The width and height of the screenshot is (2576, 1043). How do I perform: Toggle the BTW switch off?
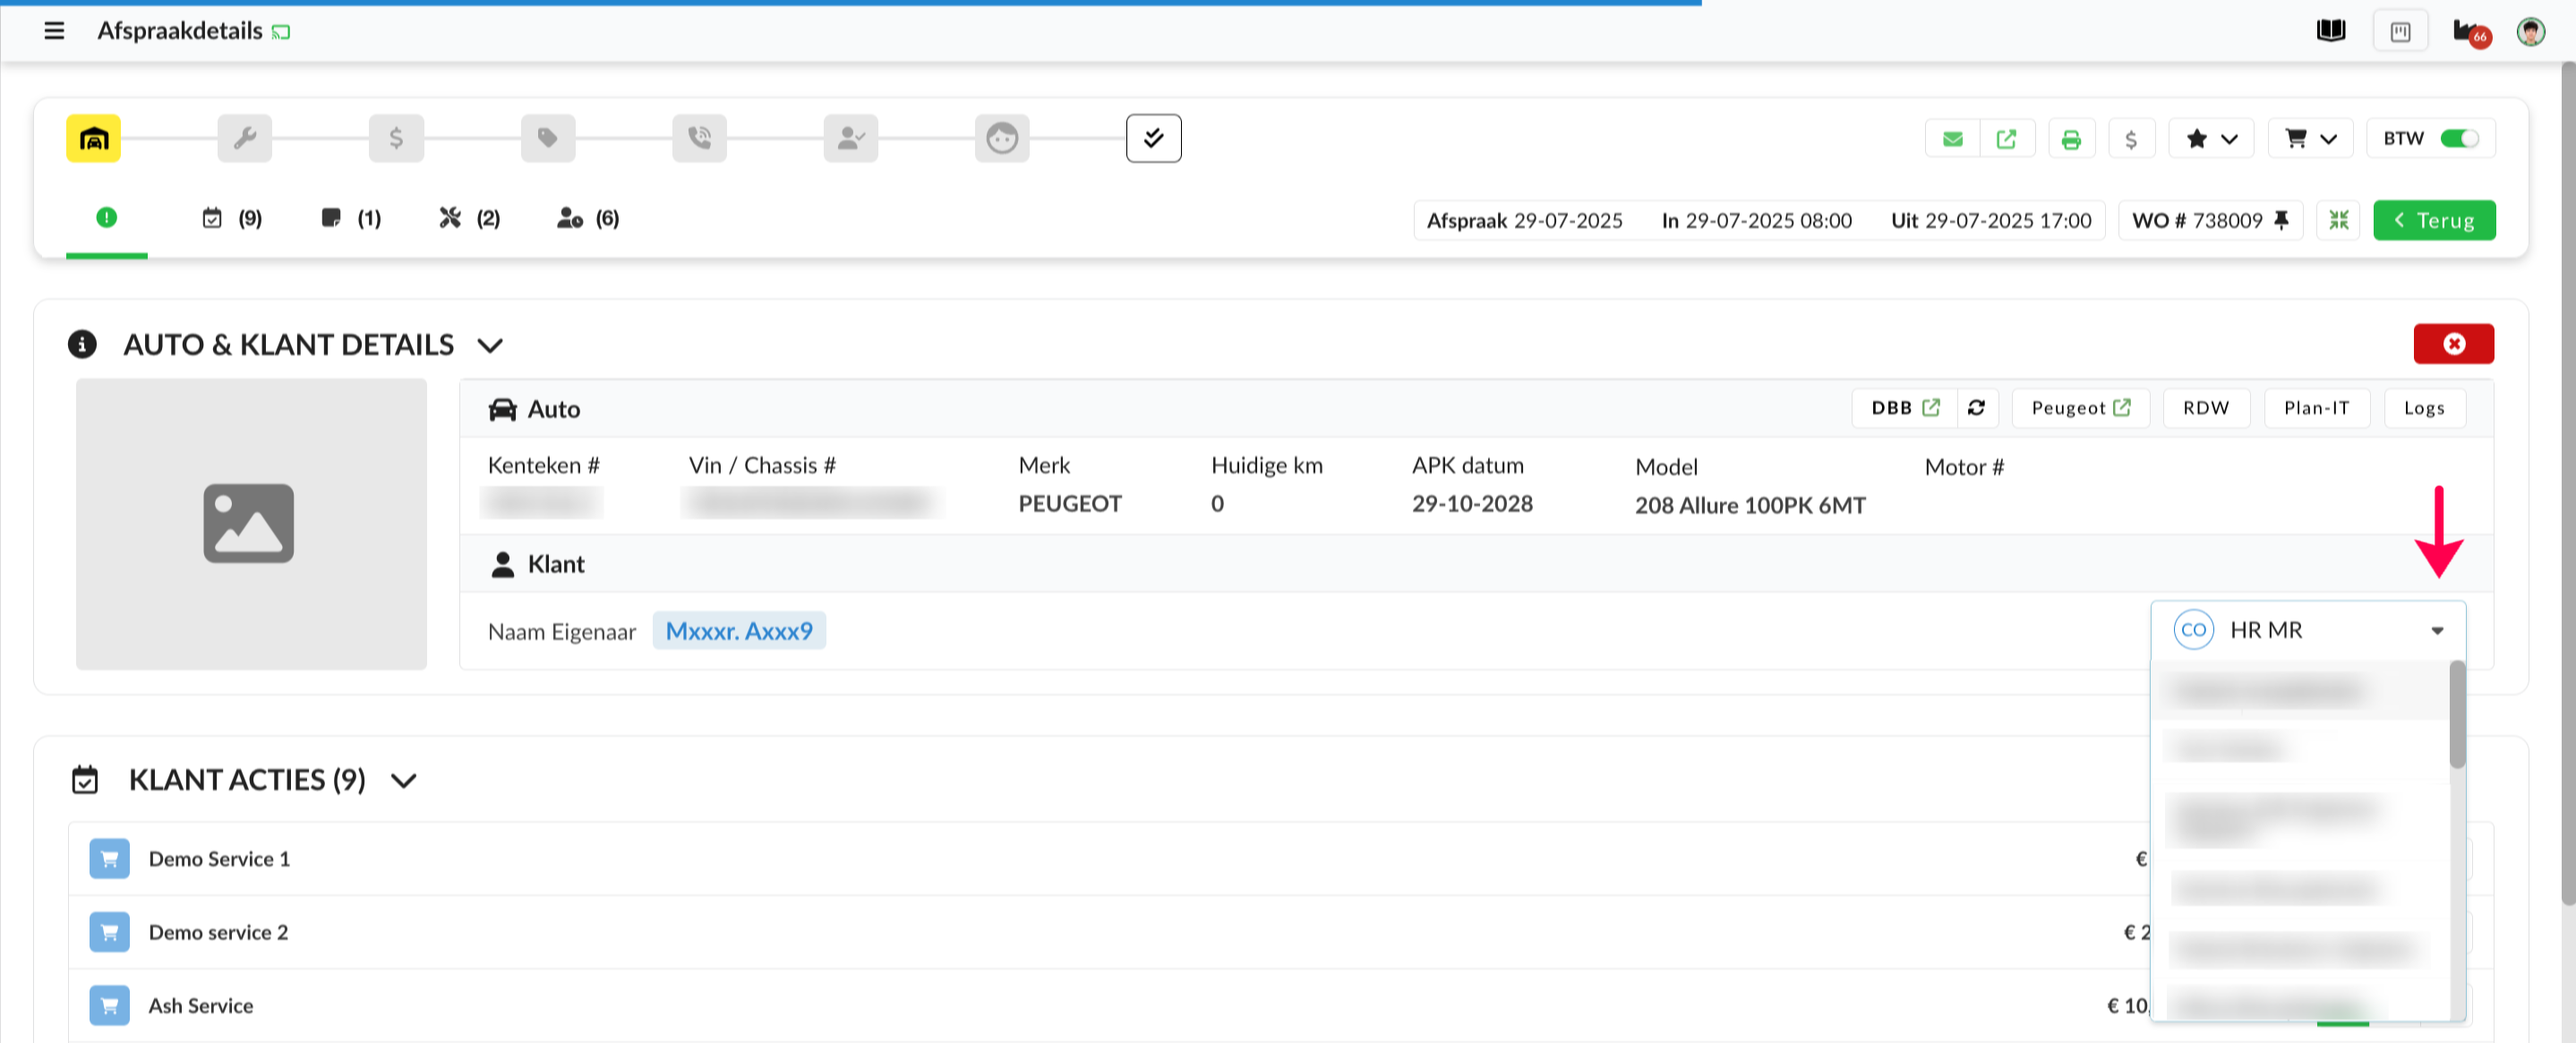pyautogui.click(x=2458, y=139)
